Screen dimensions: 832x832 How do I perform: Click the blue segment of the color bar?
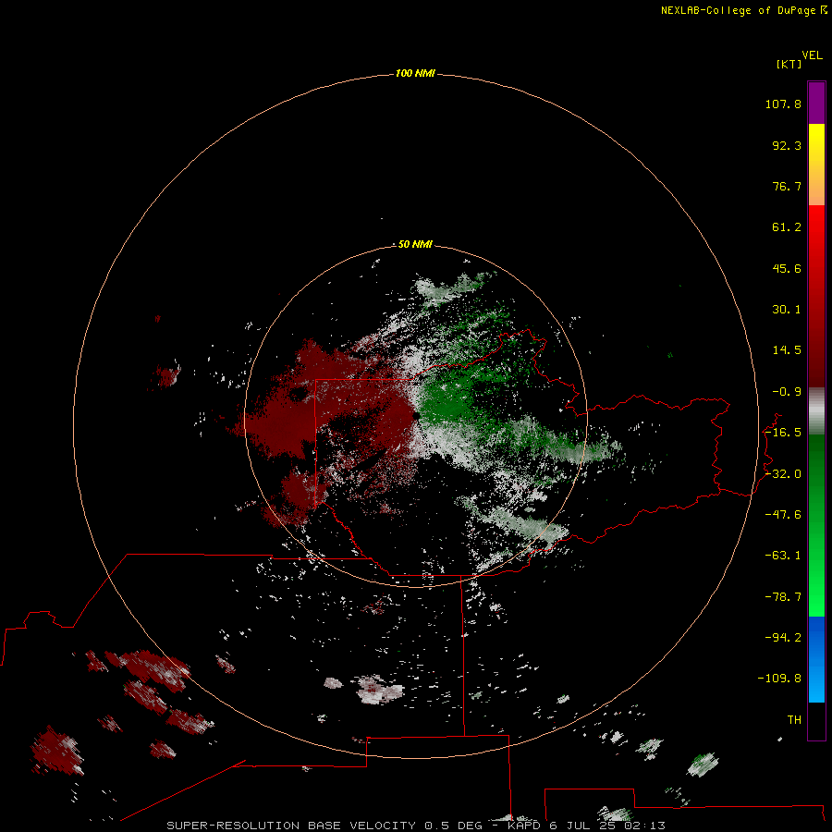click(816, 659)
